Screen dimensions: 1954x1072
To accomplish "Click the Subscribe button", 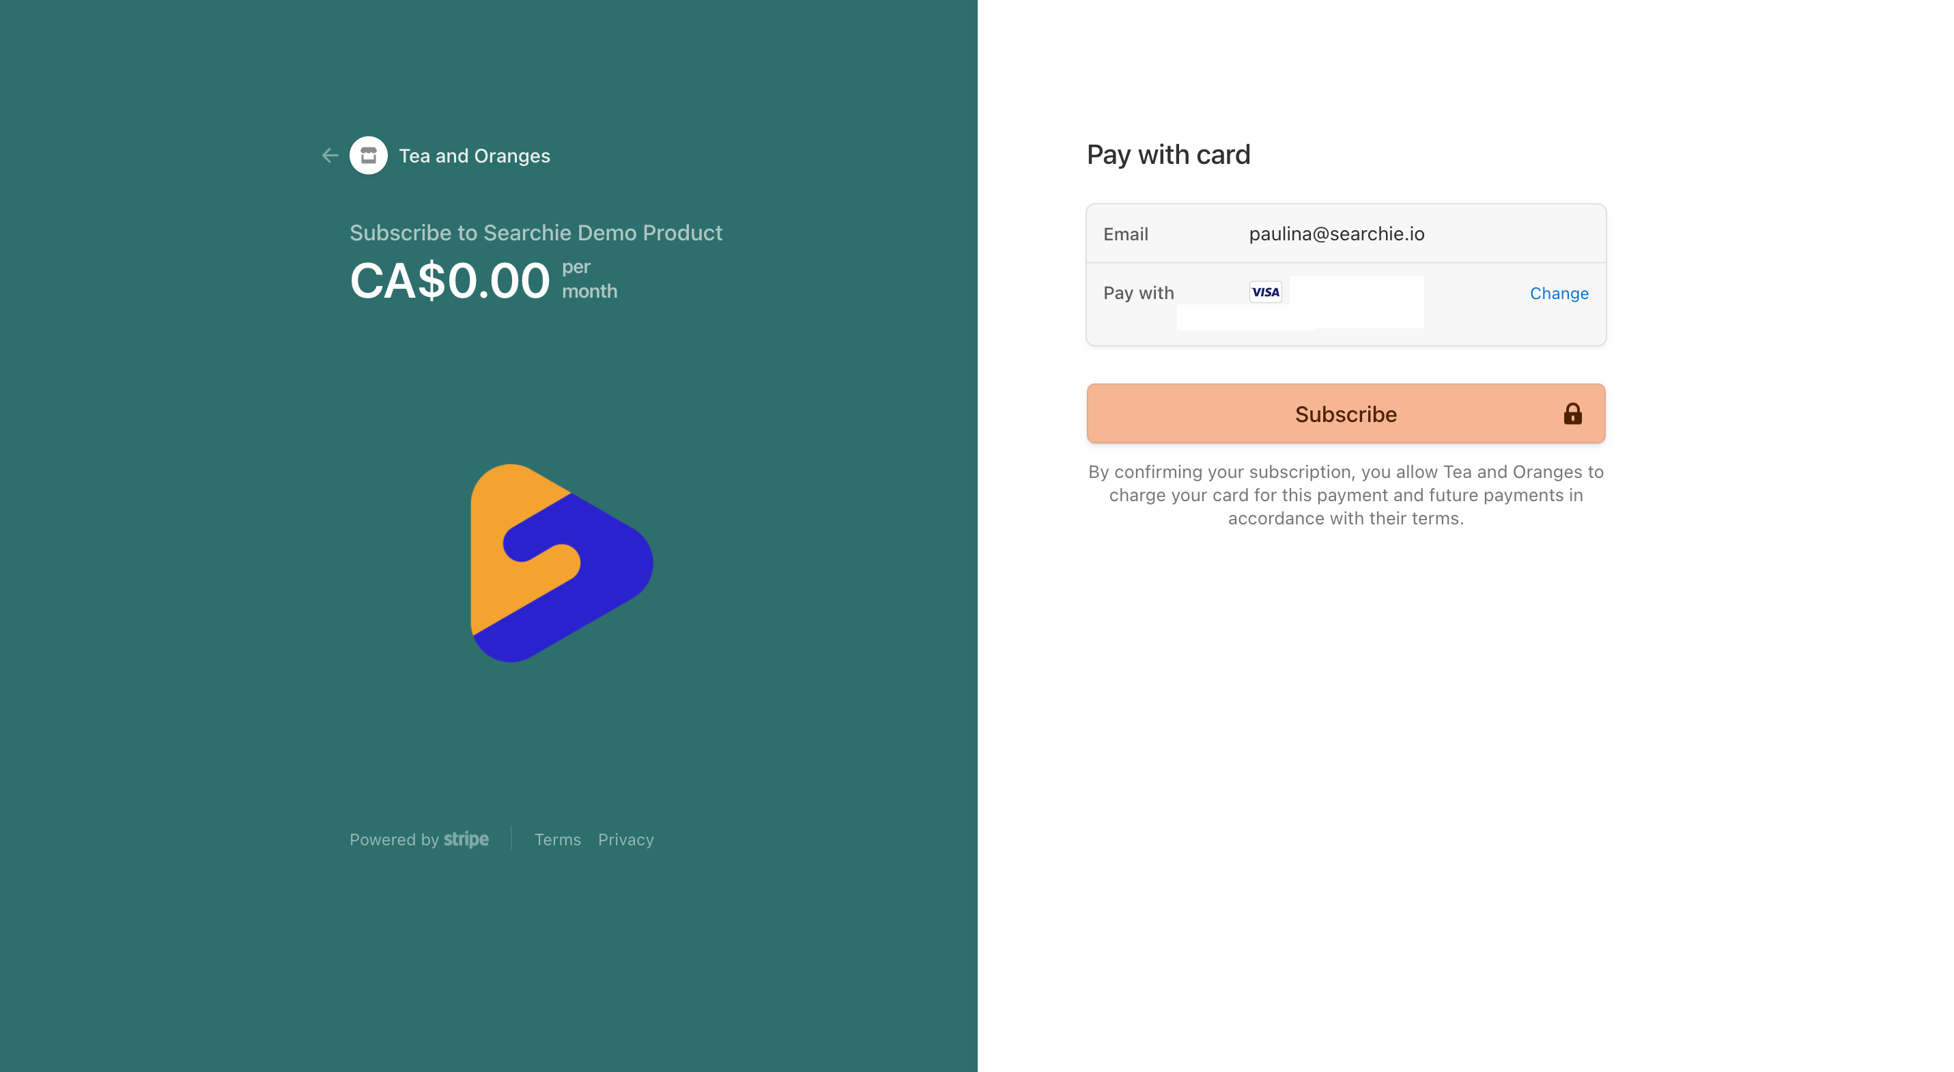I will point(1346,414).
